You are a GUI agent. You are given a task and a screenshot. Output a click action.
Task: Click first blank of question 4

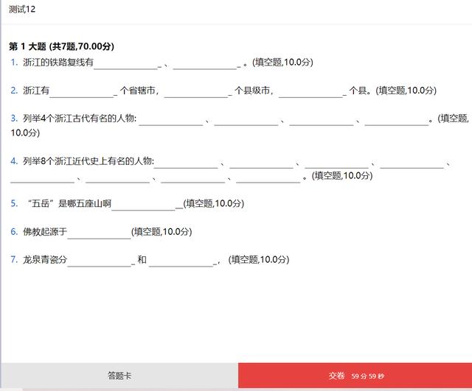[186, 162]
